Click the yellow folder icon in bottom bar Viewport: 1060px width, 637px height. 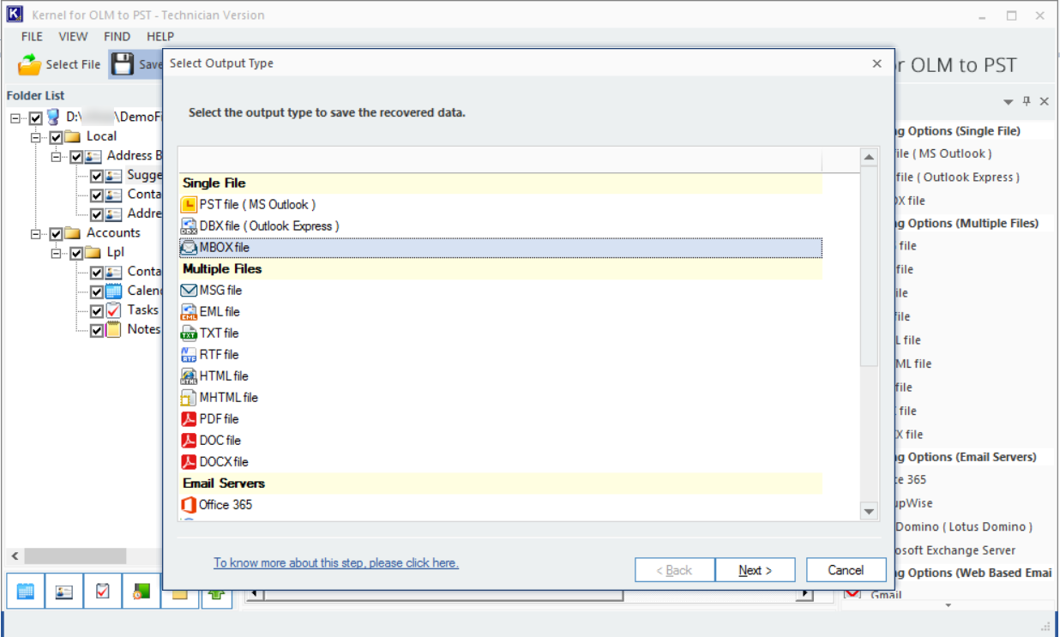(178, 596)
